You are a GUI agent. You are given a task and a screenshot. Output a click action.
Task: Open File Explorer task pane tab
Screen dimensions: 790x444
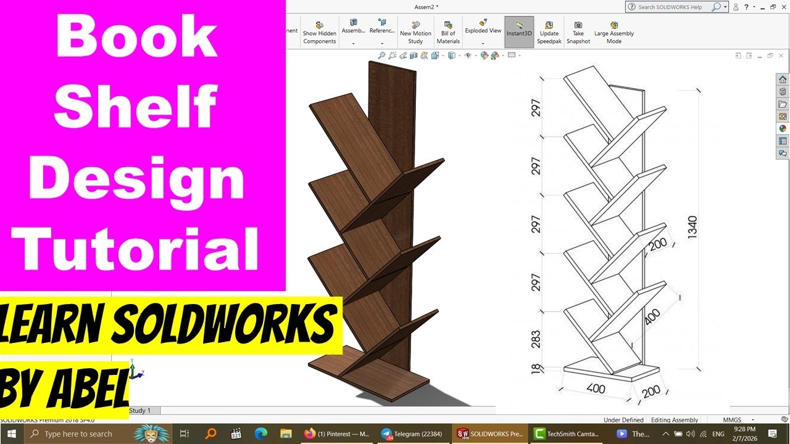point(783,104)
